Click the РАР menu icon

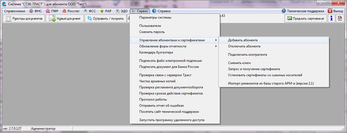102,11
